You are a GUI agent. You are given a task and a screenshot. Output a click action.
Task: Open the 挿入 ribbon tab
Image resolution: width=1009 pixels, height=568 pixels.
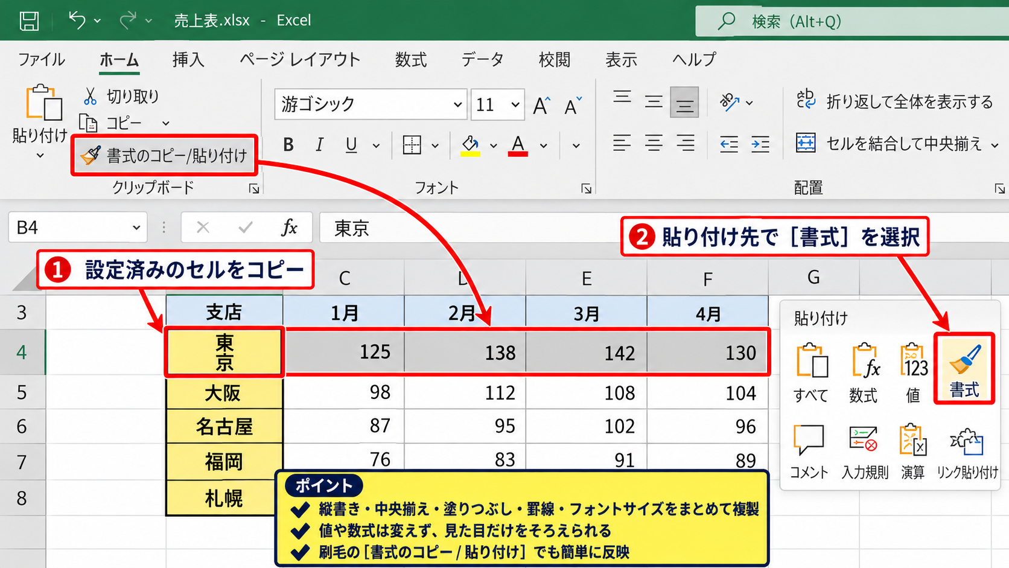click(188, 59)
